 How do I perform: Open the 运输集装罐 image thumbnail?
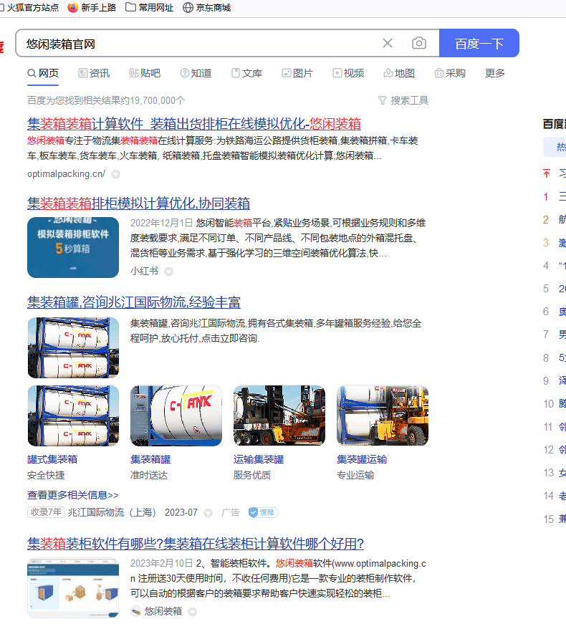[279, 416]
